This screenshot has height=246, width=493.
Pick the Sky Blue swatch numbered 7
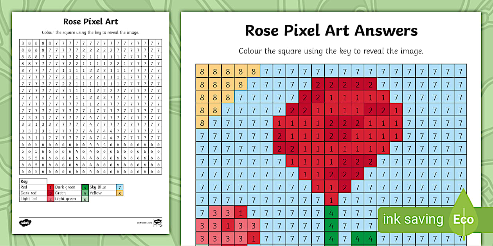[120, 187]
